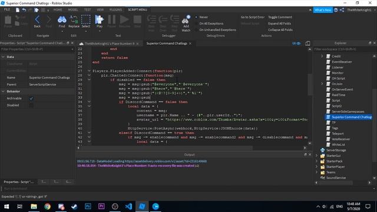Click the plugin puzzle icon in quick access bar
The image size is (377, 212).
click(x=37, y=10)
